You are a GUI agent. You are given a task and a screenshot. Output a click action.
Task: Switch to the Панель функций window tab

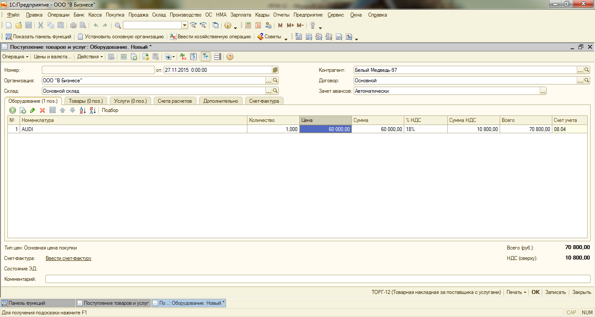click(x=37, y=303)
